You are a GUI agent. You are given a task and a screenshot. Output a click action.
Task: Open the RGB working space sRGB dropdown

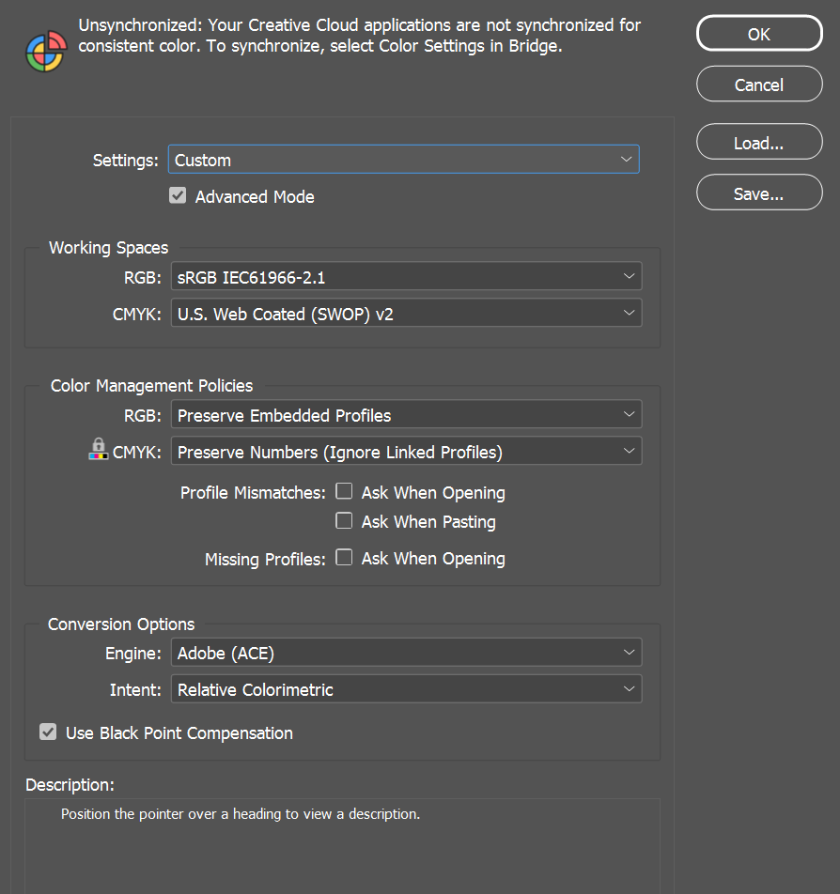point(406,276)
